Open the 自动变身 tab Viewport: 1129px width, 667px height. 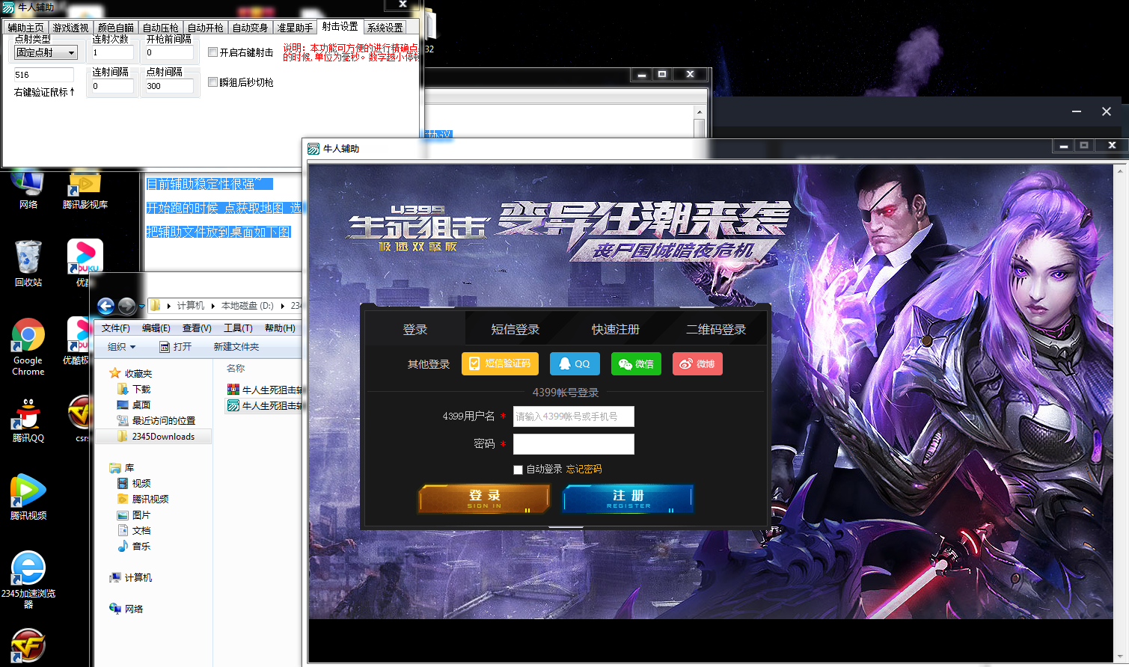point(251,28)
